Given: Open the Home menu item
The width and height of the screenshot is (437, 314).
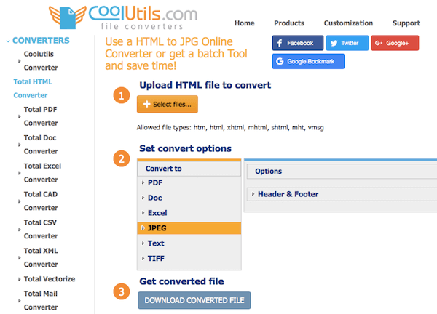Looking at the screenshot, I should [245, 23].
